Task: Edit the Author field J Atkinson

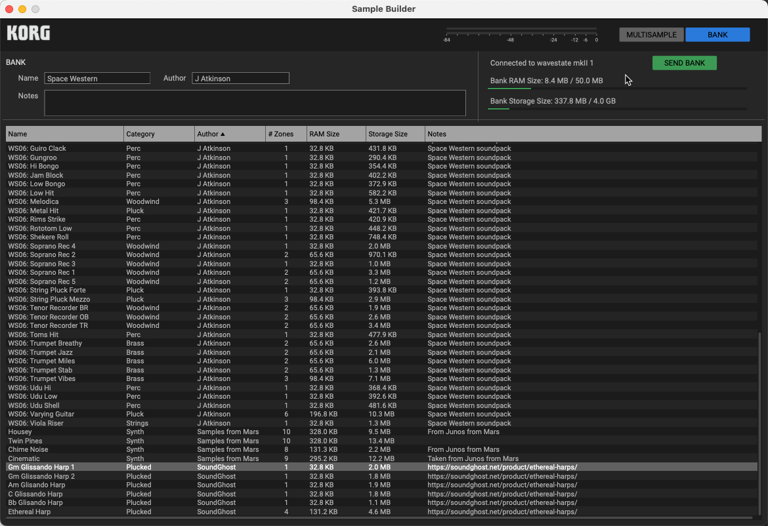Action: (240, 78)
